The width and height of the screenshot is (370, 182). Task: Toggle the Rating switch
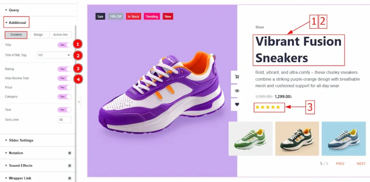[x=64, y=69]
